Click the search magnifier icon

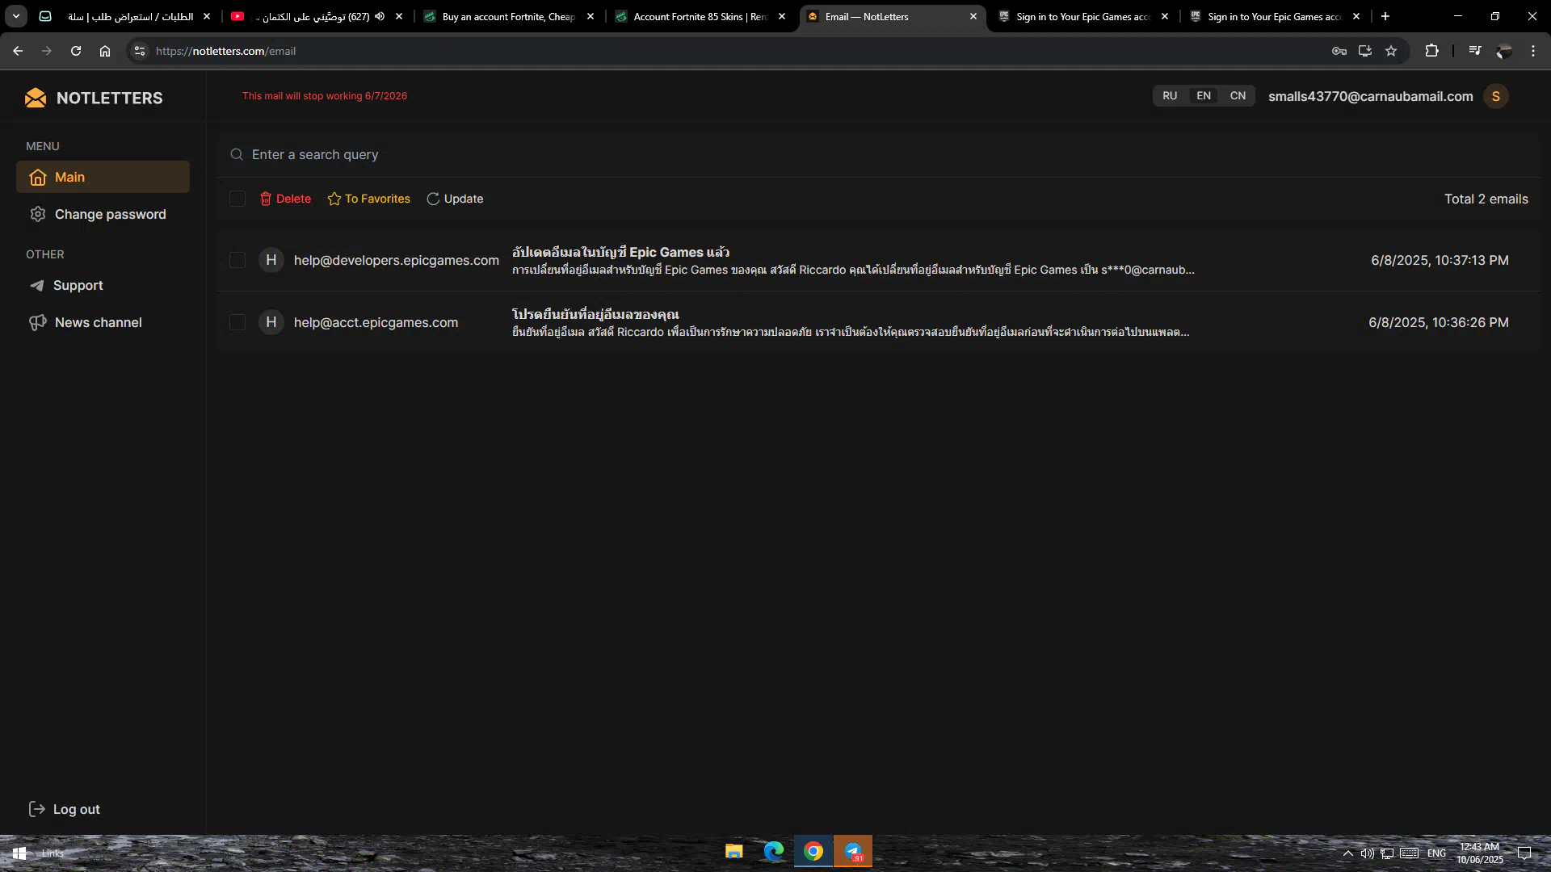(237, 154)
